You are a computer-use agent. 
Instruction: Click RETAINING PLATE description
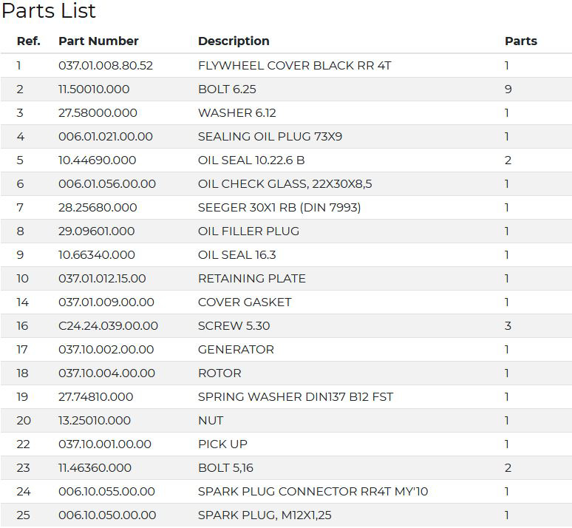point(252,279)
